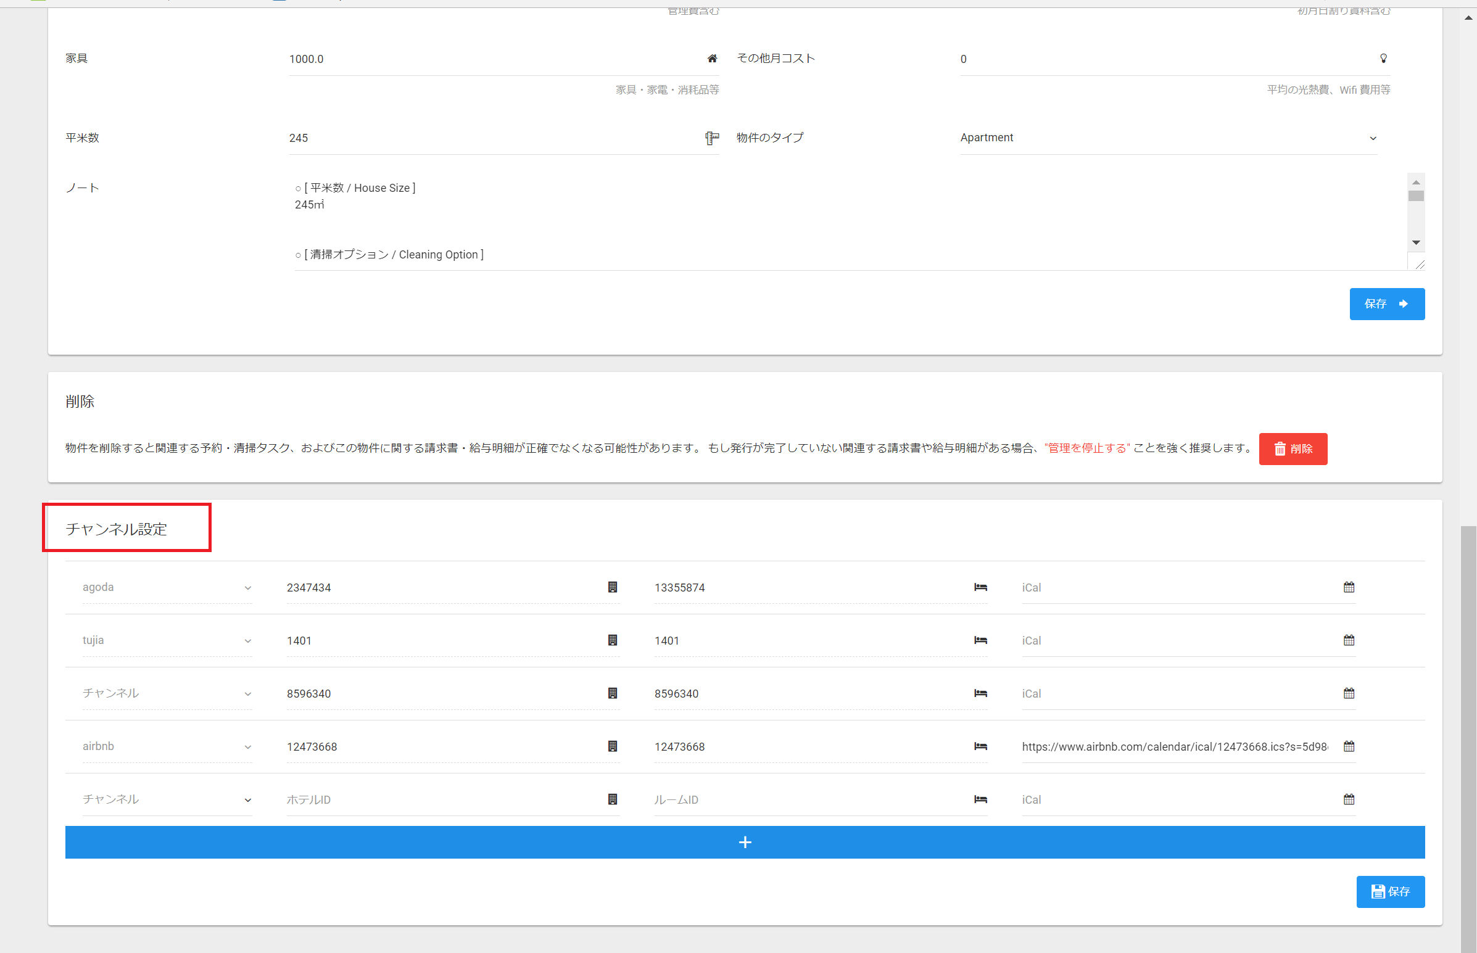Image resolution: width=1477 pixels, height=953 pixels.
Task: Click the calendar icon in agoda iCal field
Action: (x=1349, y=587)
